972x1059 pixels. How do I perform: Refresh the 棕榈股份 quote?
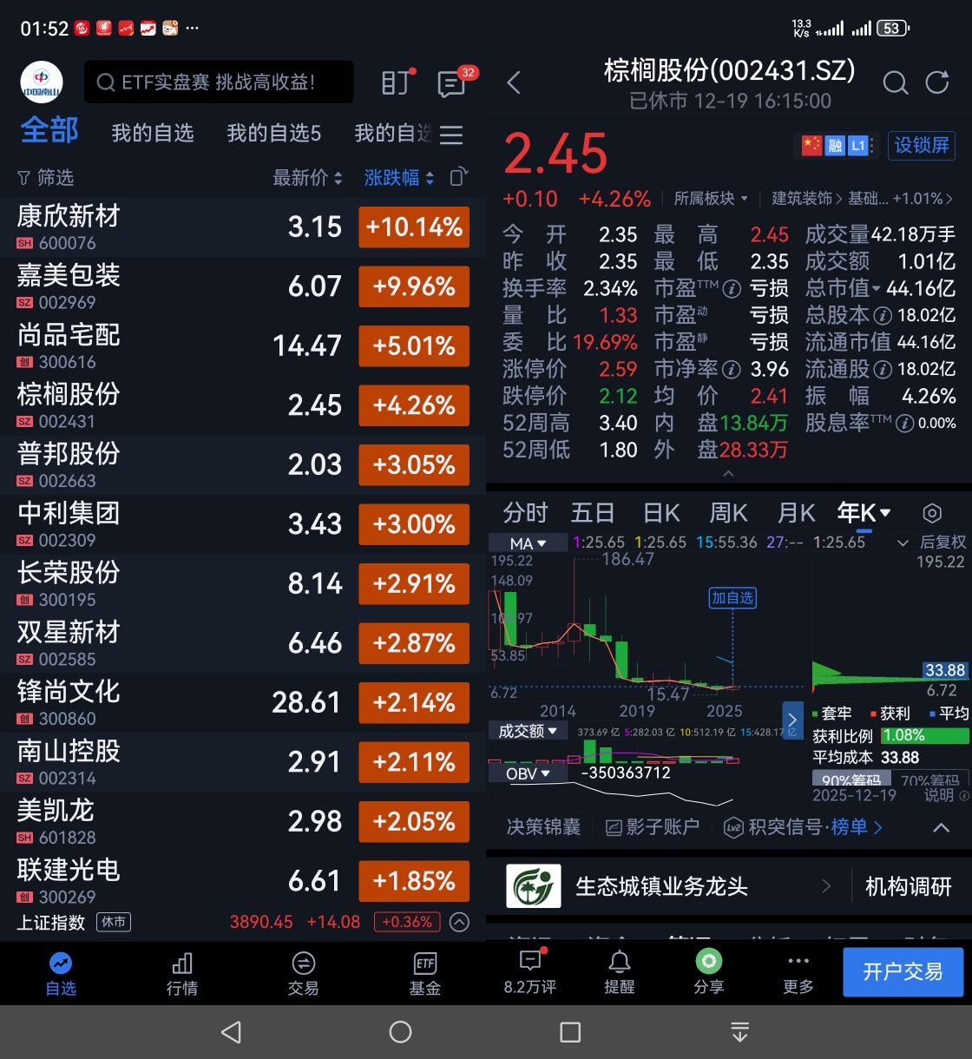(937, 82)
